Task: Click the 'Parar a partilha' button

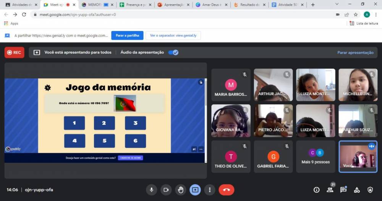Action: pyautogui.click(x=127, y=36)
